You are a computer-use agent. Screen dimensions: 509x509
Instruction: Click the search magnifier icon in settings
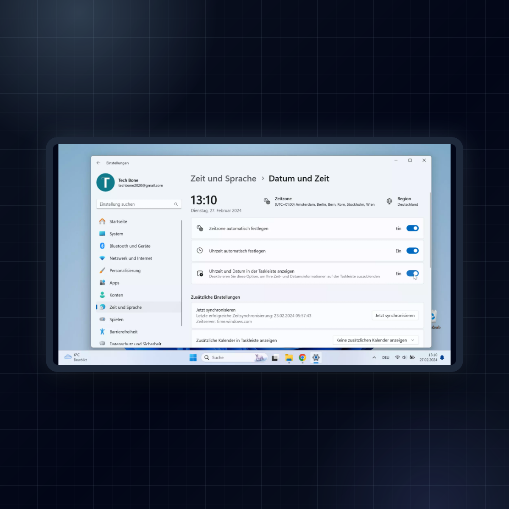(176, 204)
